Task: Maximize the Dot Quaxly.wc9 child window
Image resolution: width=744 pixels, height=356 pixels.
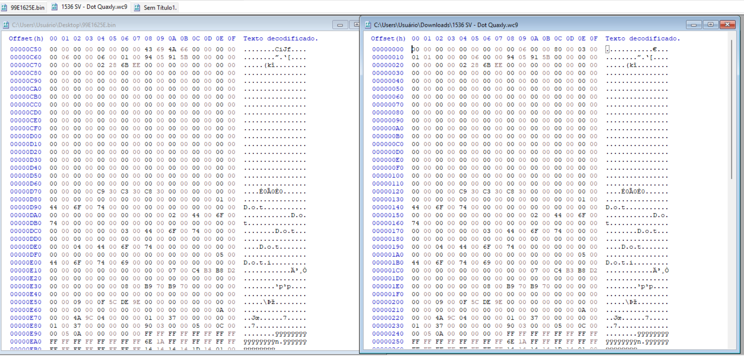Action: coord(710,25)
